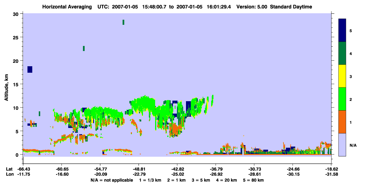Click '3 = 5 km' legend text
Viewport: 368px width, 188px height.
point(201,180)
